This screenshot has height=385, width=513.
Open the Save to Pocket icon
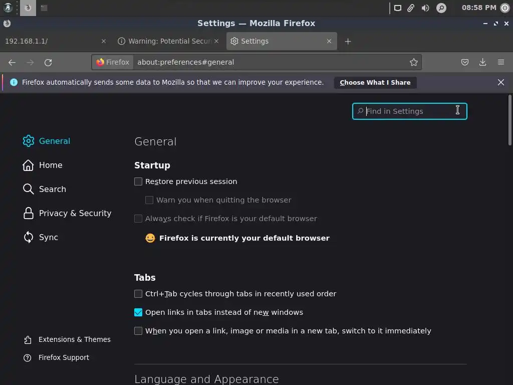point(465,62)
